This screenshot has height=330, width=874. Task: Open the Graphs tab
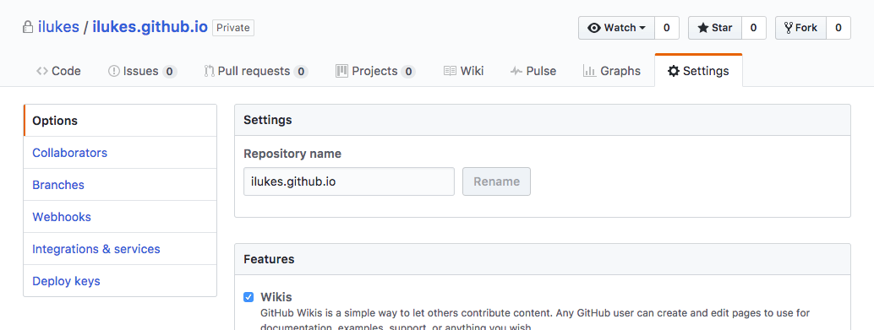tap(611, 71)
